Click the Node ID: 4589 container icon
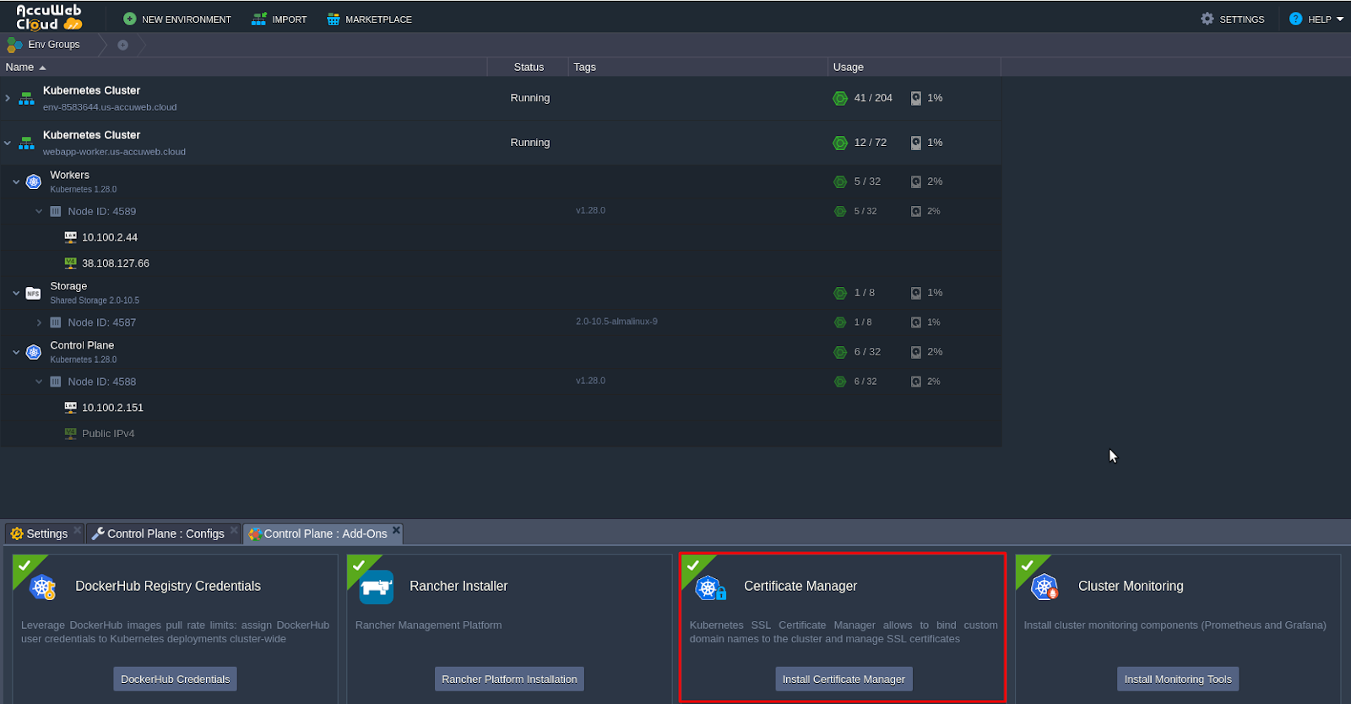1351x704 pixels. point(56,211)
